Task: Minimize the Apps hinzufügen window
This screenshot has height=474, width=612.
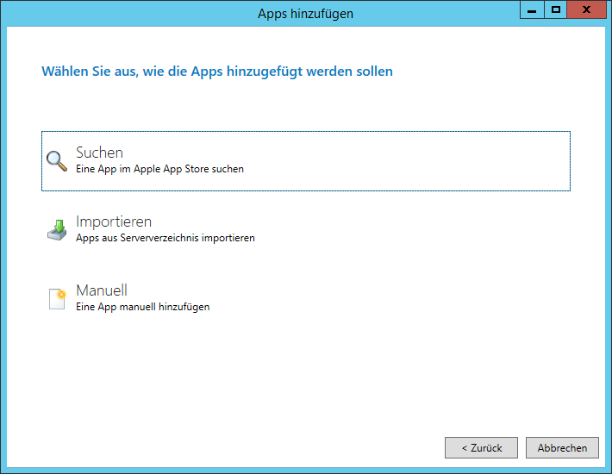Action: pyautogui.click(x=532, y=9)
